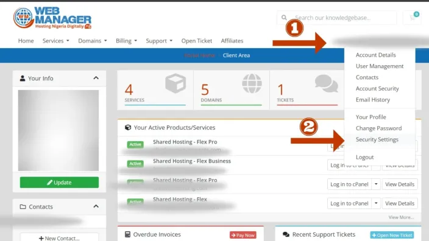Open the 4 Services stat tile

point(155,90)
